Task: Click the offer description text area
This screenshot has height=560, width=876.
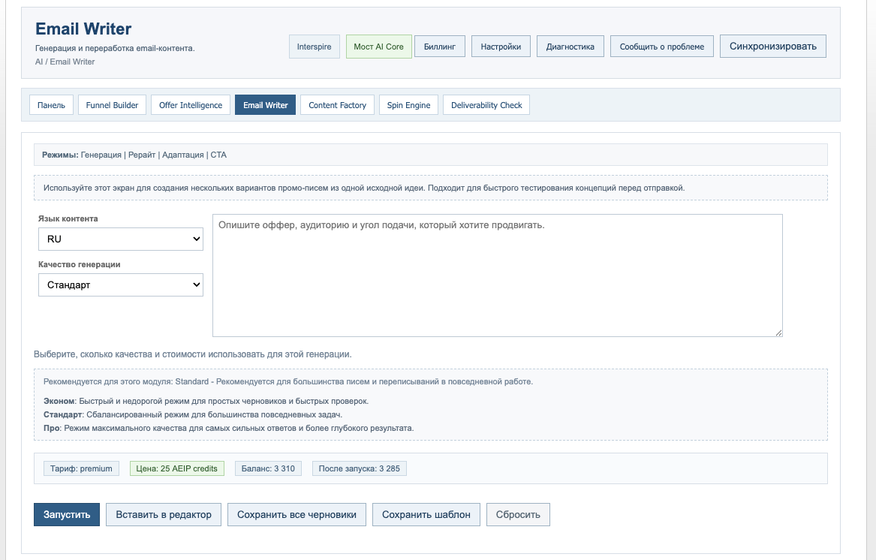Action: point(497,274)
